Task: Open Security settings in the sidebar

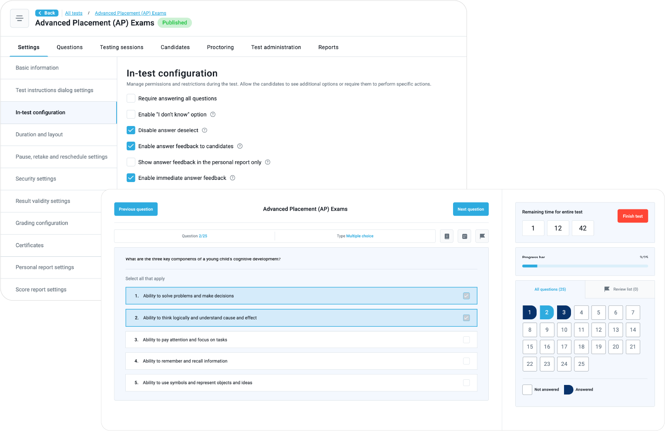Action: click(x=36, y=179)
